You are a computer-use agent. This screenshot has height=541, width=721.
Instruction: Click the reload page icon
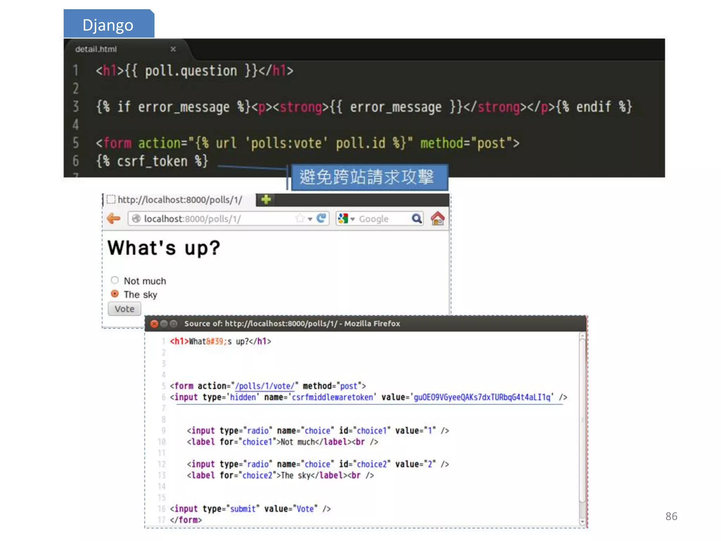point(321,218)
